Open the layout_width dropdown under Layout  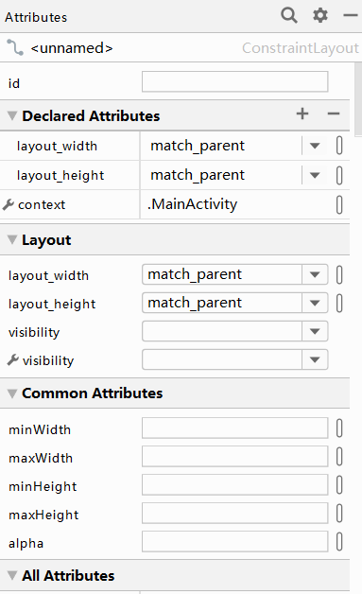pos(315,274)
